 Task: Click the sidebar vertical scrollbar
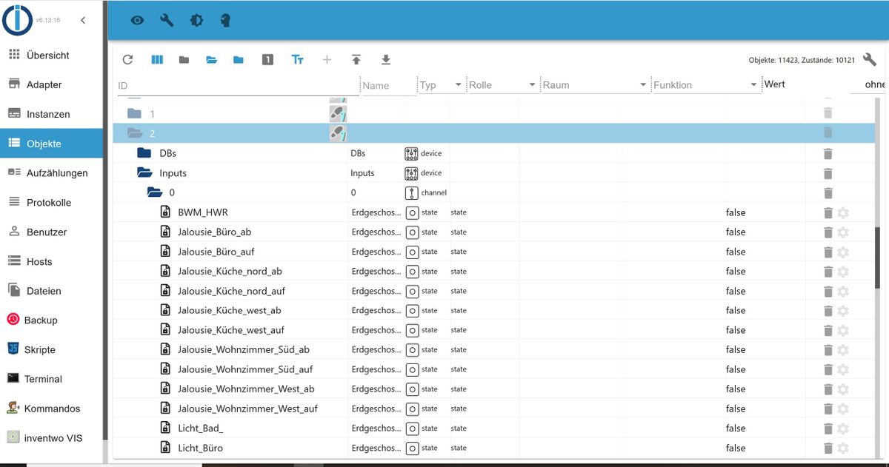[105, 222]
